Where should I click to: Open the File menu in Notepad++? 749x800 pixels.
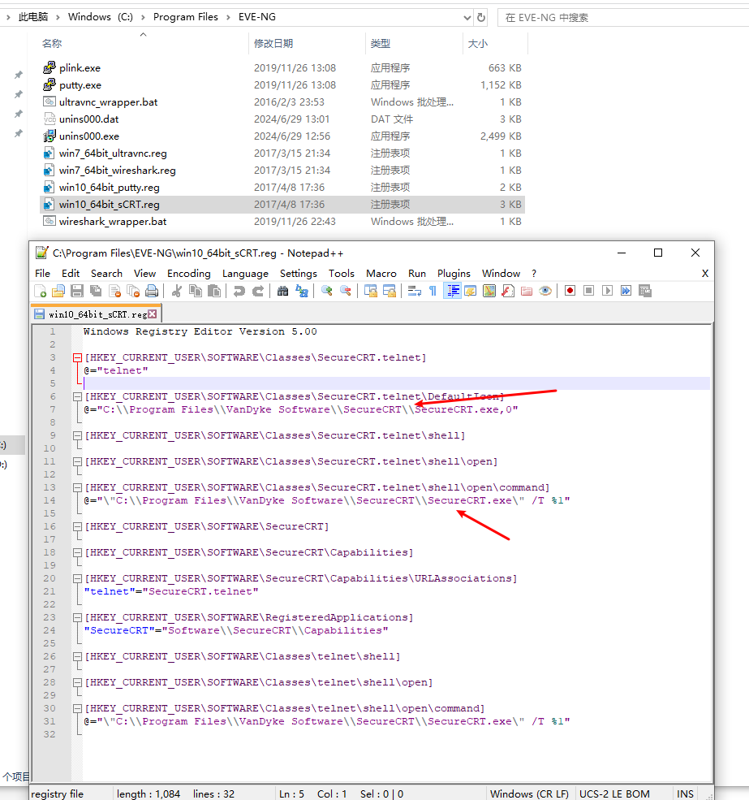(42, 274)
